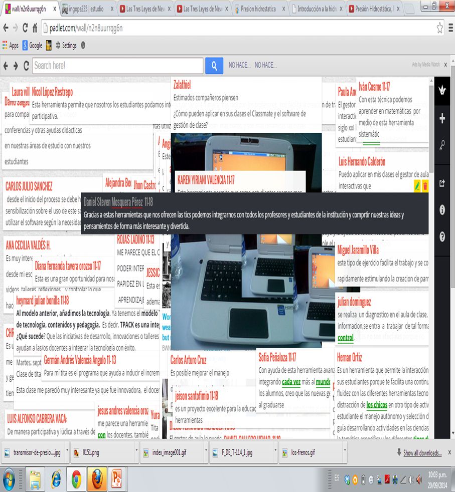Bookmark page with star icon
Screen dimensions: 455x492
coord(439,28)
